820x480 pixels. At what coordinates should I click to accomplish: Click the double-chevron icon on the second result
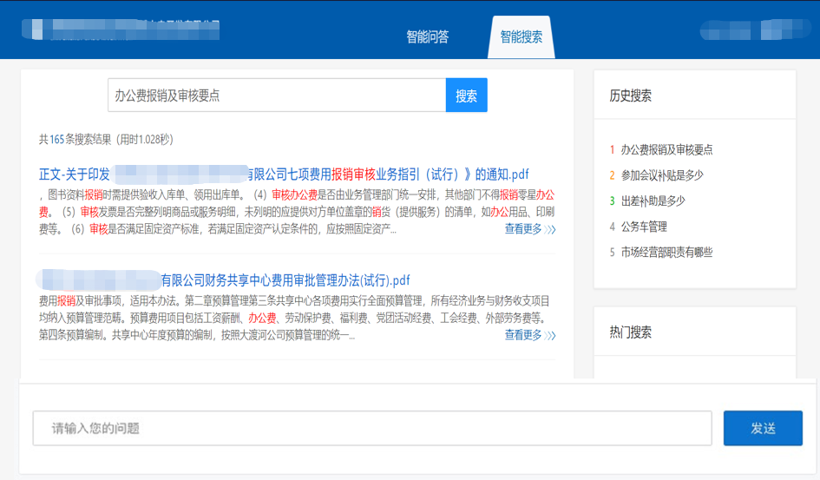coord(551,336)
